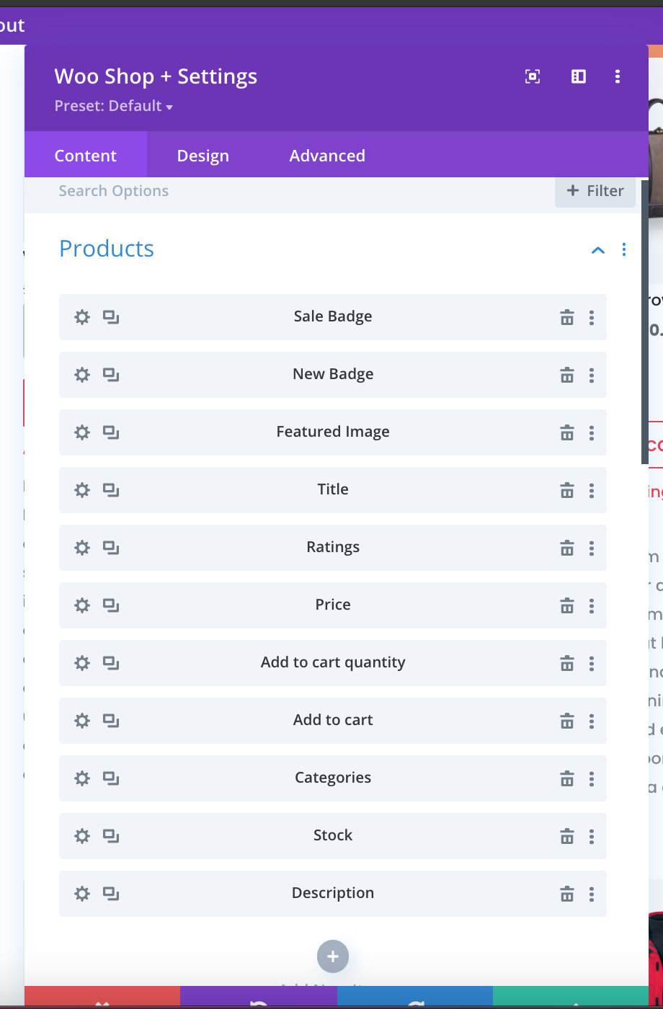The height and width of the screenshot is (1009, 663).
Task: Switch to the Advanced tab
Action: (327, 156)
